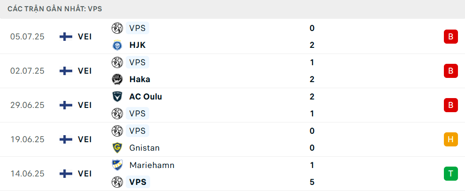Click the red B badge for HJK match
Viewport: 465px width, 191px height.
(x=451, y=37)
